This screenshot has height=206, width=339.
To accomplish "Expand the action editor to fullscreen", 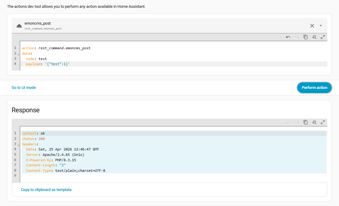I will (x=323, y=37).
